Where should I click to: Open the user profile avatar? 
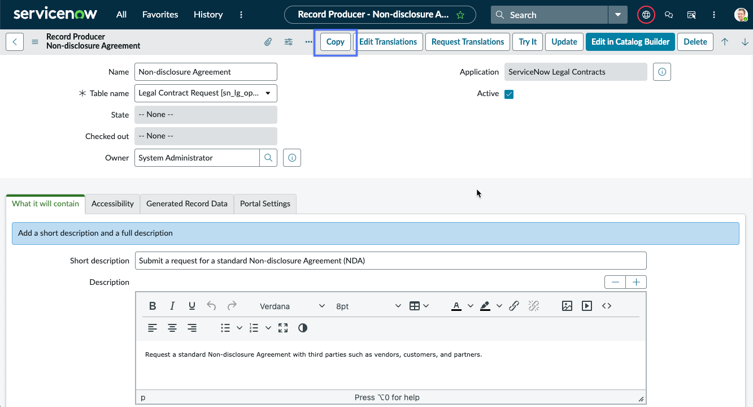741,15
